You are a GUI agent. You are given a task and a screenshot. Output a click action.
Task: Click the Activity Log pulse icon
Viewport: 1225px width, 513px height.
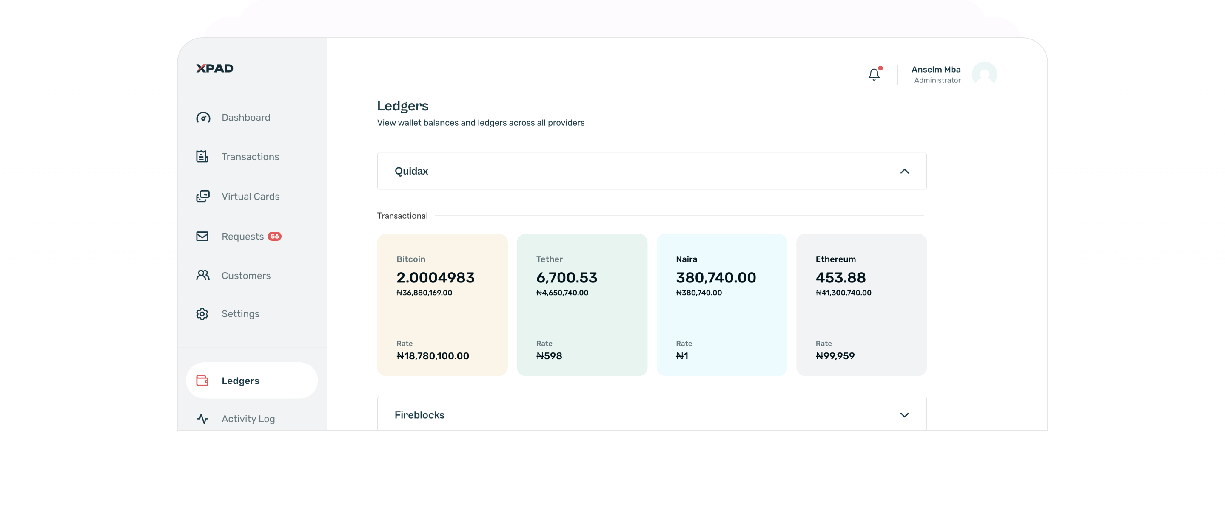point(203,418)
